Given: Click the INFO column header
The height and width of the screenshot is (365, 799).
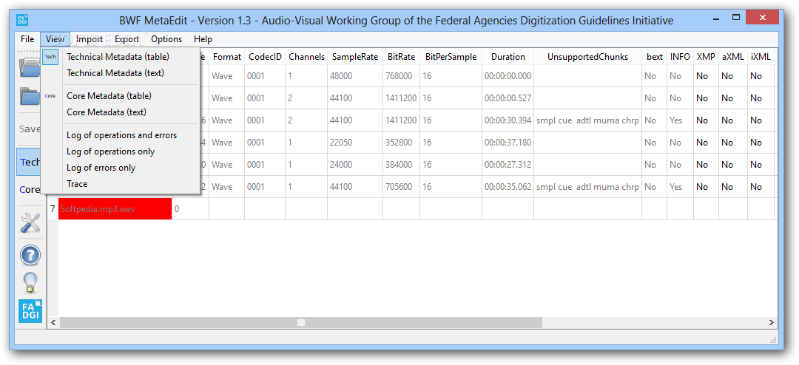Looking at the screenshot, I should click(681, 57).
